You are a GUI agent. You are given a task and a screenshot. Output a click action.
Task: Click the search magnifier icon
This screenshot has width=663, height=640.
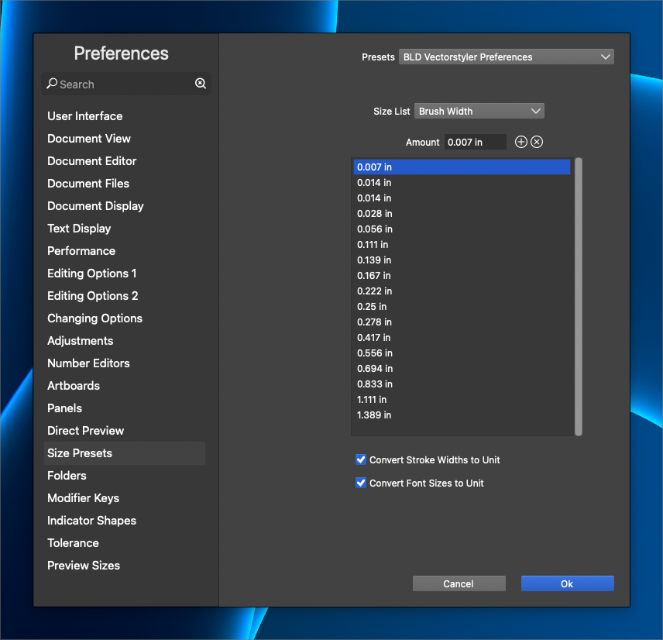52,84
